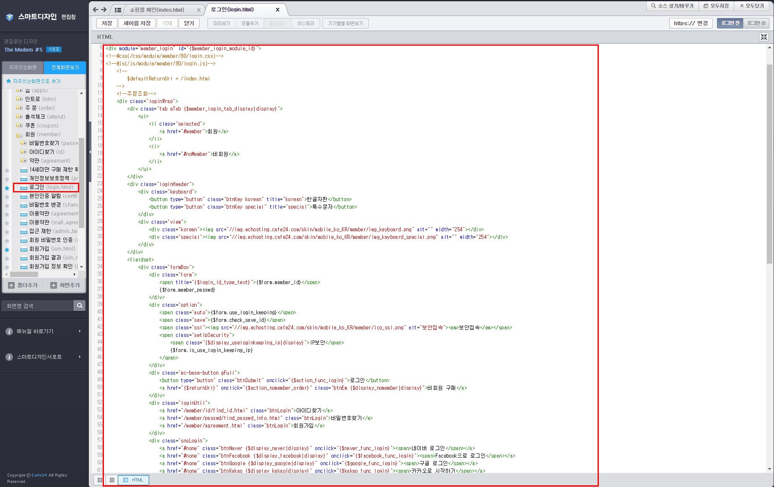Switch to the horizontal split view icon
Image resolution: width=774 pixels, height=487 pixels.
[x=112, y=480]
